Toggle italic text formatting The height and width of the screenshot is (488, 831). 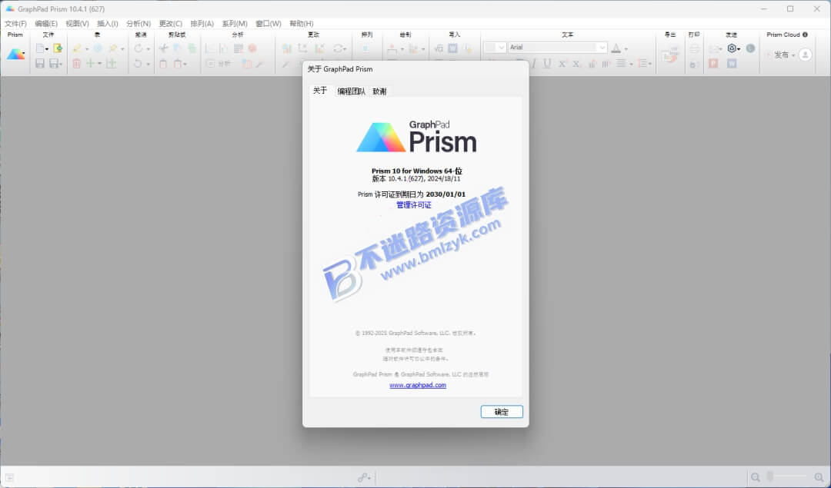534,64
